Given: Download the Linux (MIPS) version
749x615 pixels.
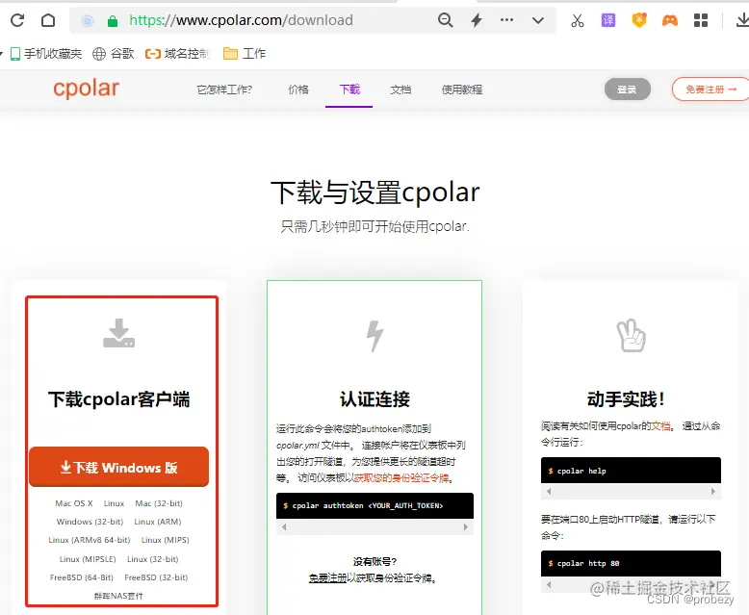Looking at the screenshot, I should pos(166,540).
